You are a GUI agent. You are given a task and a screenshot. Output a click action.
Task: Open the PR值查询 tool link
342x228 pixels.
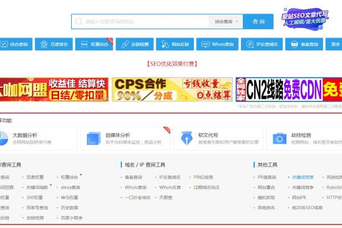(x=267, y=177)
